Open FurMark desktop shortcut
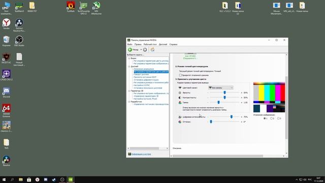This screenshot has width=325, height=183. point(71,7)
